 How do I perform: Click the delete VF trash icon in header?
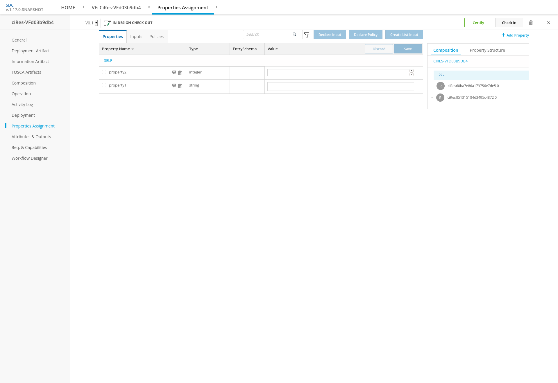click(x=531, y=23)
